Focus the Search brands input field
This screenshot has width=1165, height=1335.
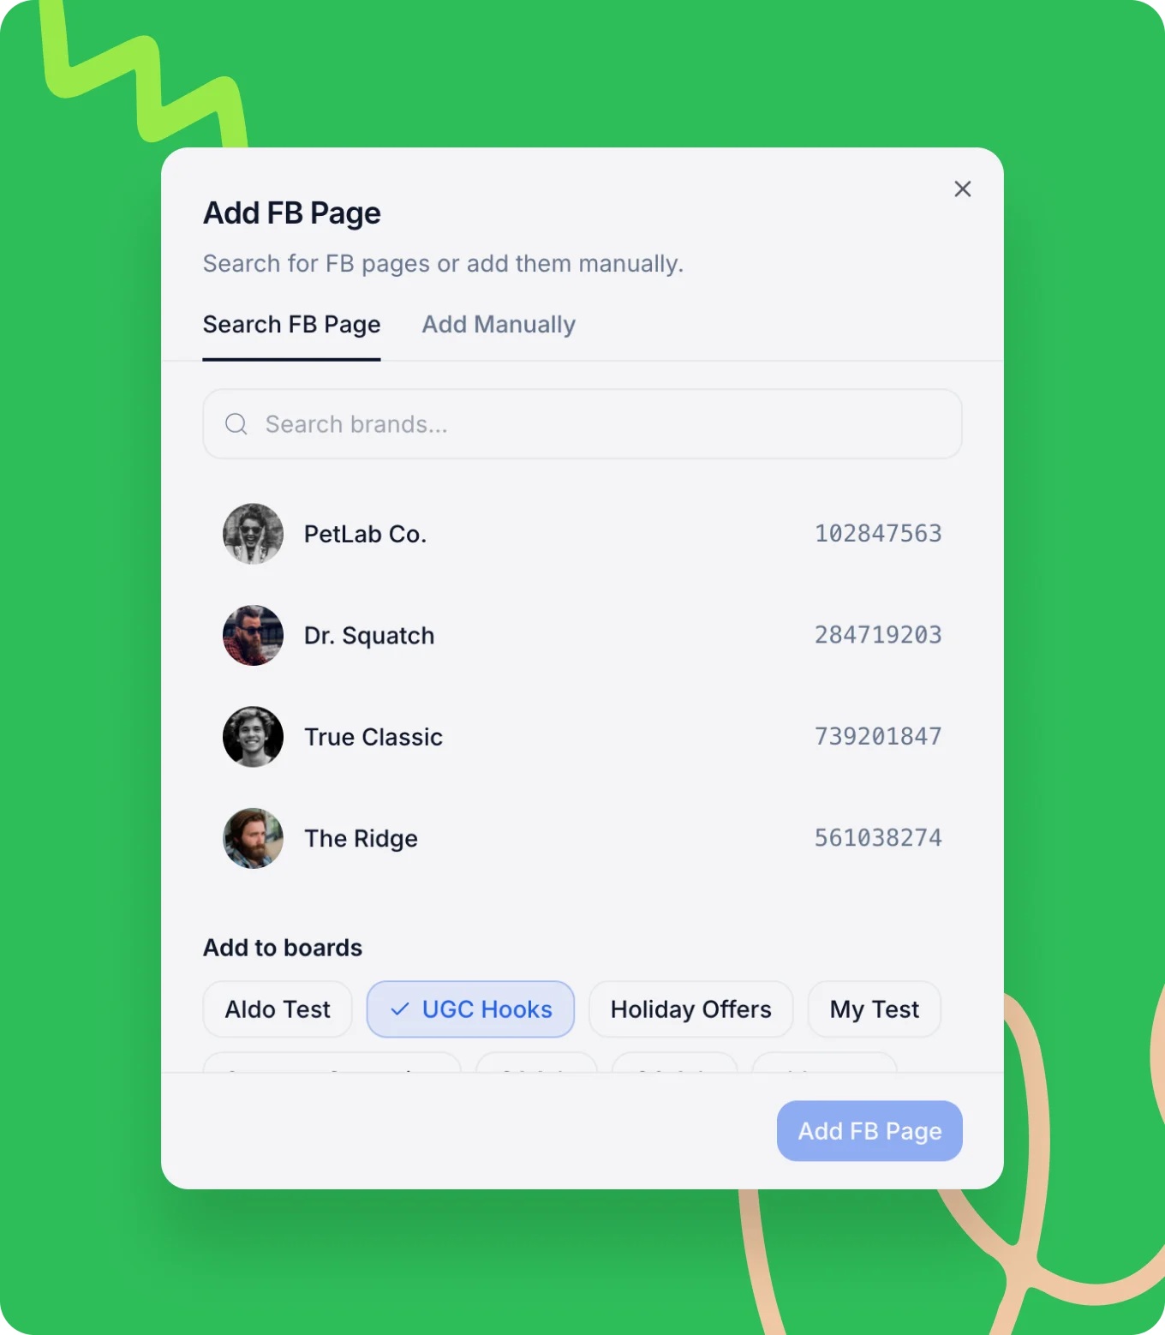tap(582, 424)
